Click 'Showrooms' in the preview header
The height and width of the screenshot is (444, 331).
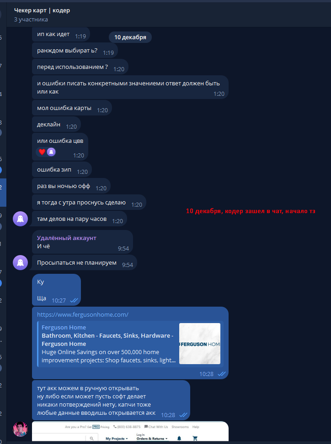pyautogui.click(x=180, y=427)
